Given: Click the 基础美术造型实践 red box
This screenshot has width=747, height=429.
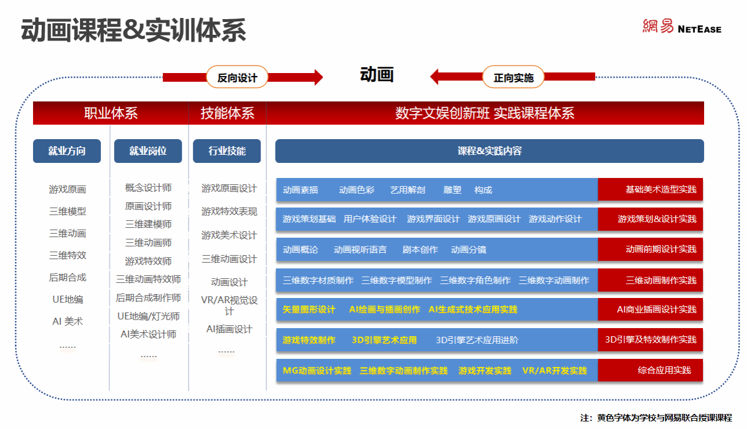Looking at the screenshot, I should tap(651, 190).
